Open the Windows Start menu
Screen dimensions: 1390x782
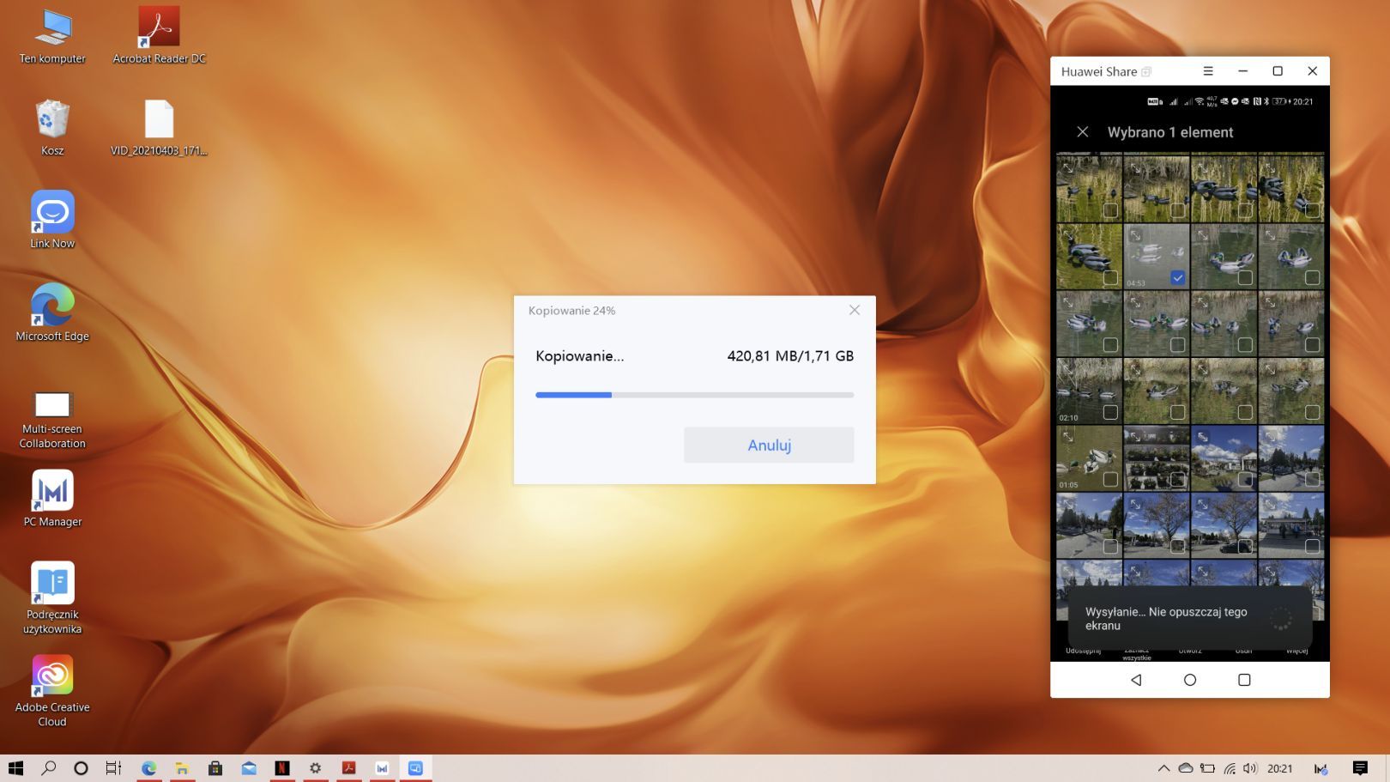[x=15, y=768]
